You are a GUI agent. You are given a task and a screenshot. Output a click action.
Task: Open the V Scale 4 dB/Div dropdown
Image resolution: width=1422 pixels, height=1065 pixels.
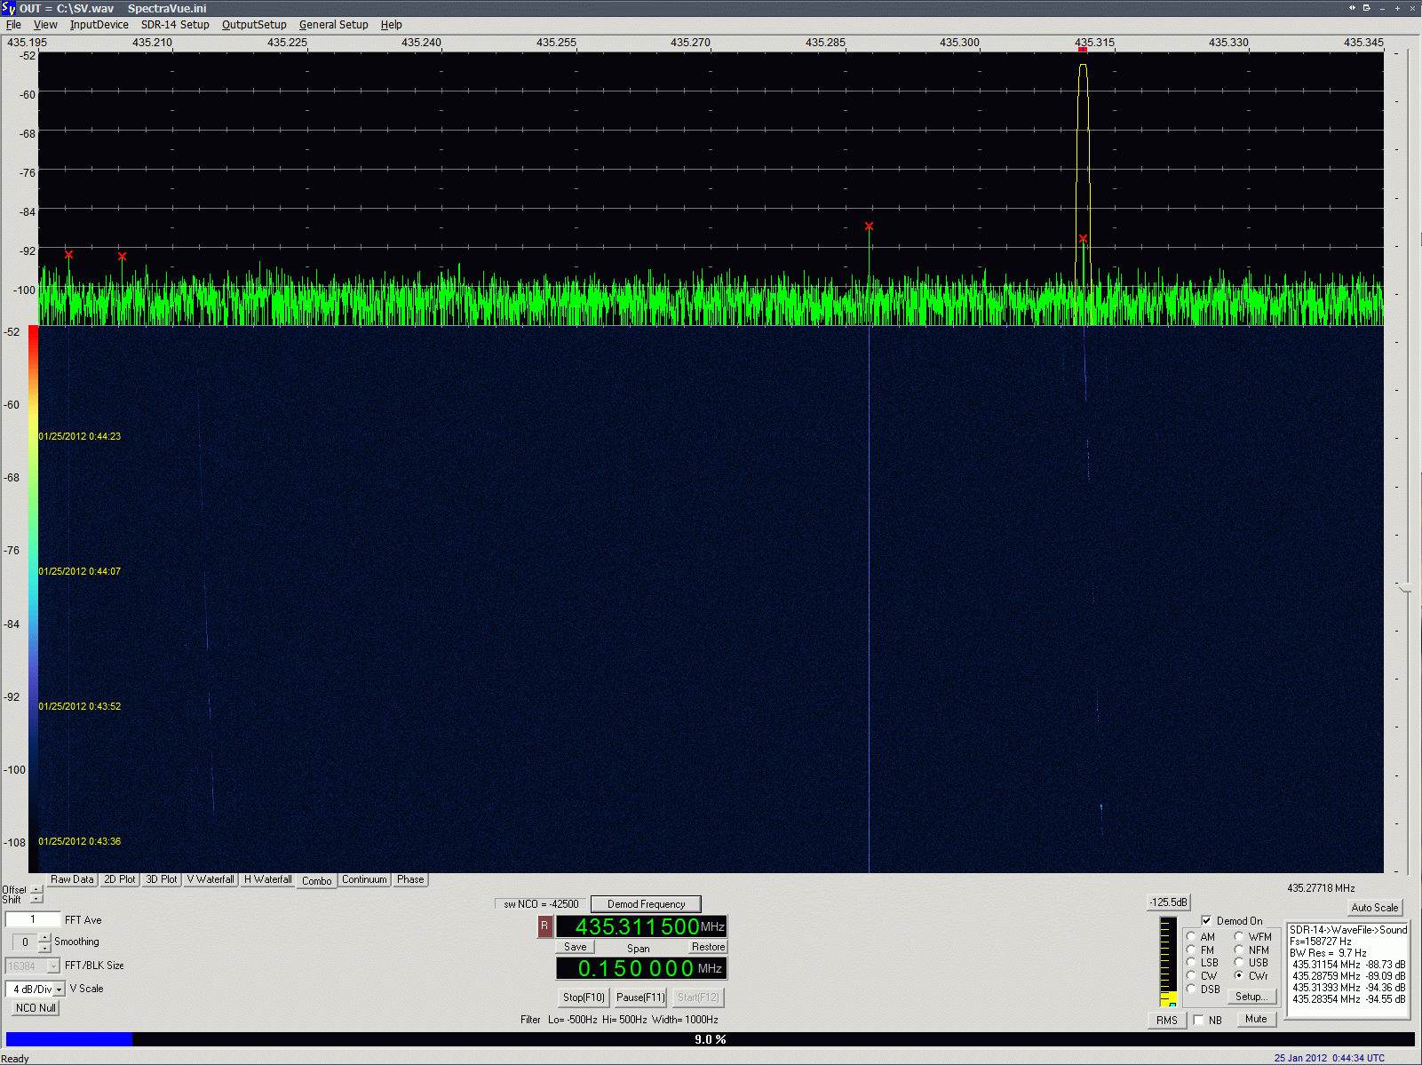coord(60,989)
